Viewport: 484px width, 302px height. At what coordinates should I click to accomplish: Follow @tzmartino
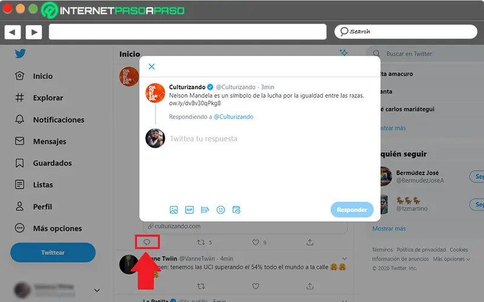point(477,205)
